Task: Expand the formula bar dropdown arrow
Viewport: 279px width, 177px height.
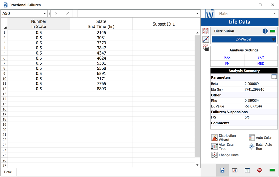Action: (197, 14)
